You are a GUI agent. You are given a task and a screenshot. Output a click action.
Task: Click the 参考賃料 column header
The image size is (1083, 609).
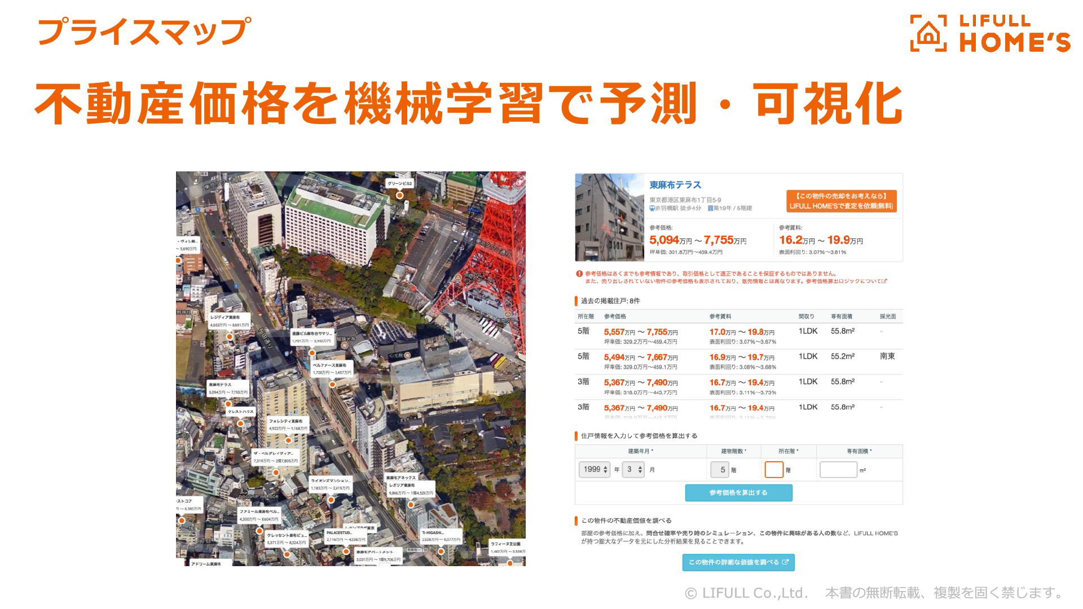click(720, 316)
